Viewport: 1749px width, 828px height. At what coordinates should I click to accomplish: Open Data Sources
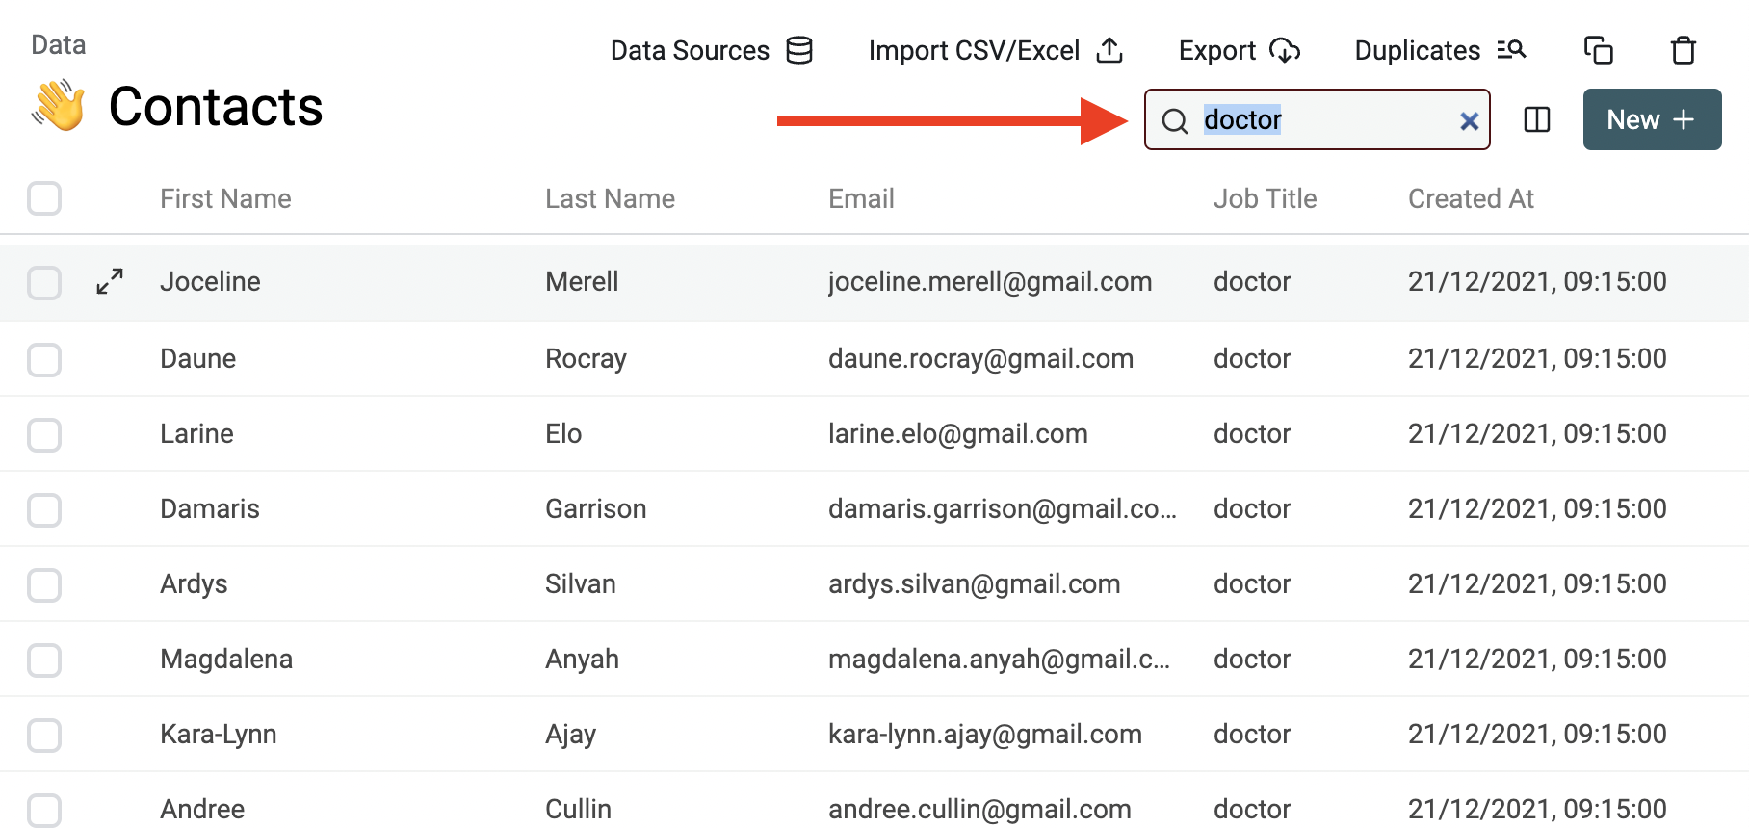tap(712, 50)
